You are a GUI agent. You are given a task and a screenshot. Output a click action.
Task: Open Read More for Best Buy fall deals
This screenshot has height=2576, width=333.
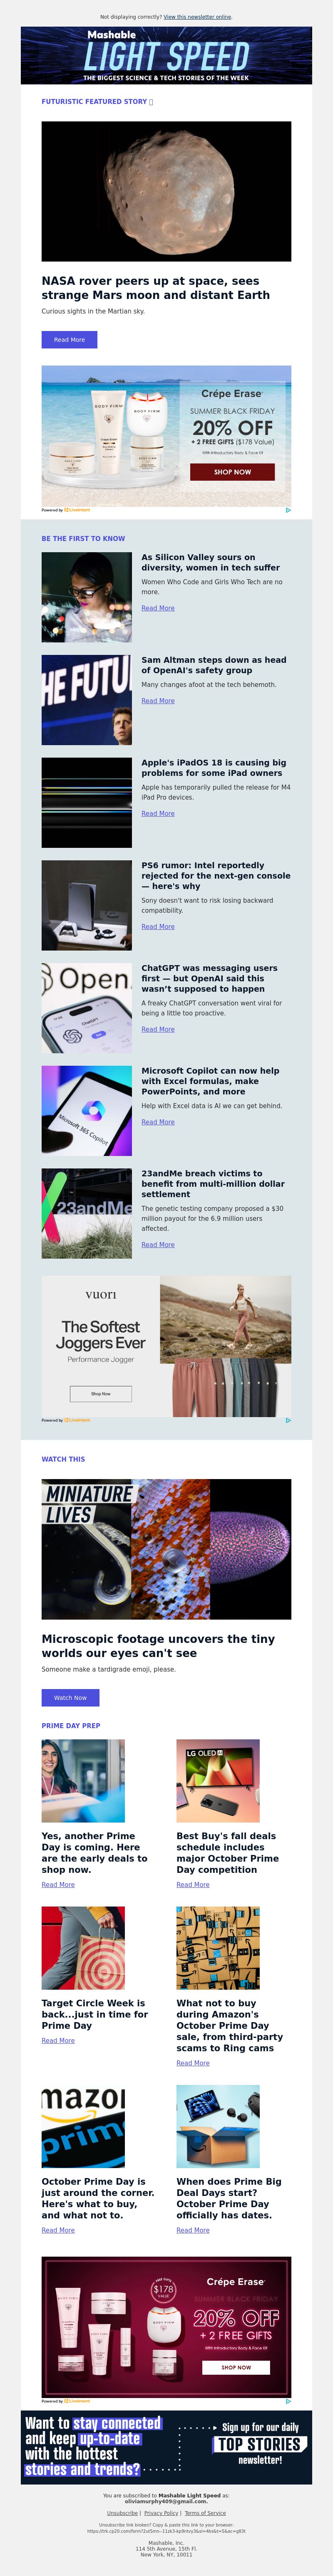[x=193, y=1885]
